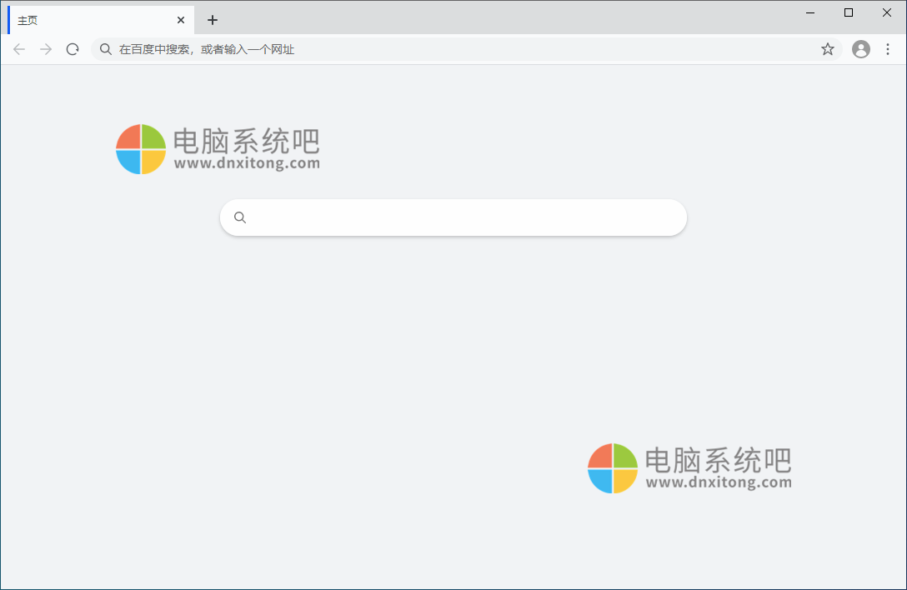Focus the central search input field
This screenshot has width=907, height=590.
point(453,217)
